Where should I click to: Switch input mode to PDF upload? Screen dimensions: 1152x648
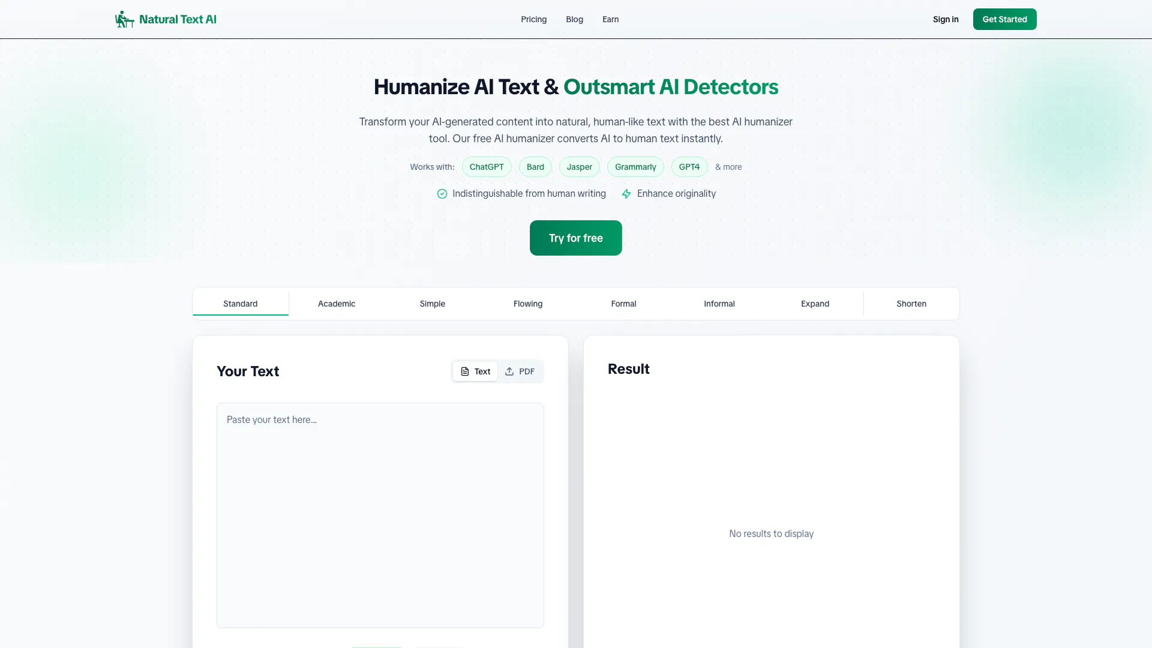[520, 371]
